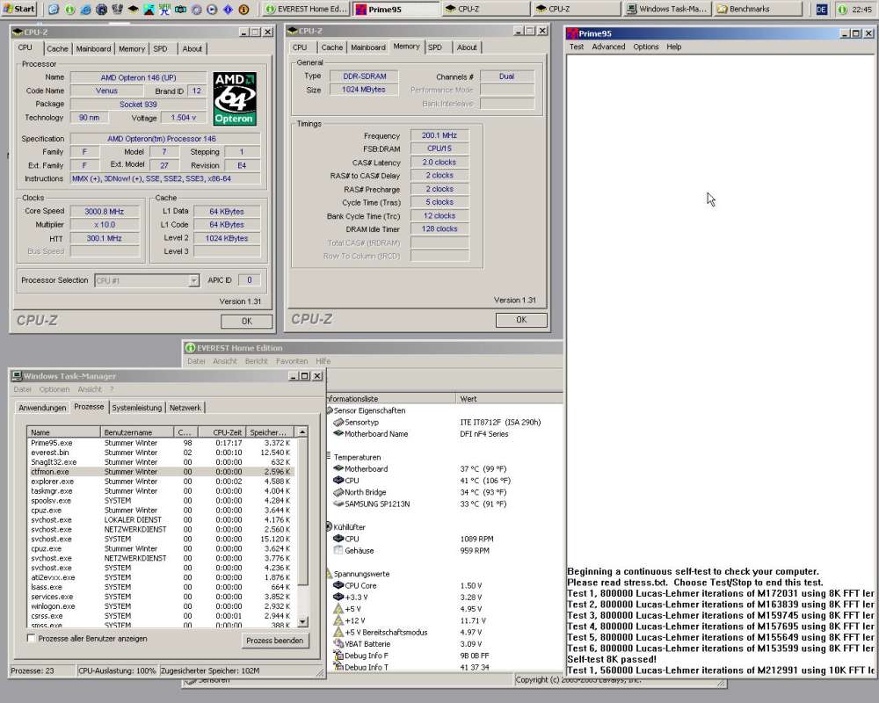The image size is (879, 703).
Task: Open Task Manager Ansicht menu
Action: [x=90, y=389]
